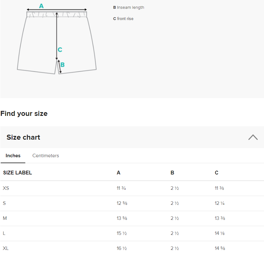Click the Find your size heading
Viewport: 264px width, 254px height.
pos(24,113)
